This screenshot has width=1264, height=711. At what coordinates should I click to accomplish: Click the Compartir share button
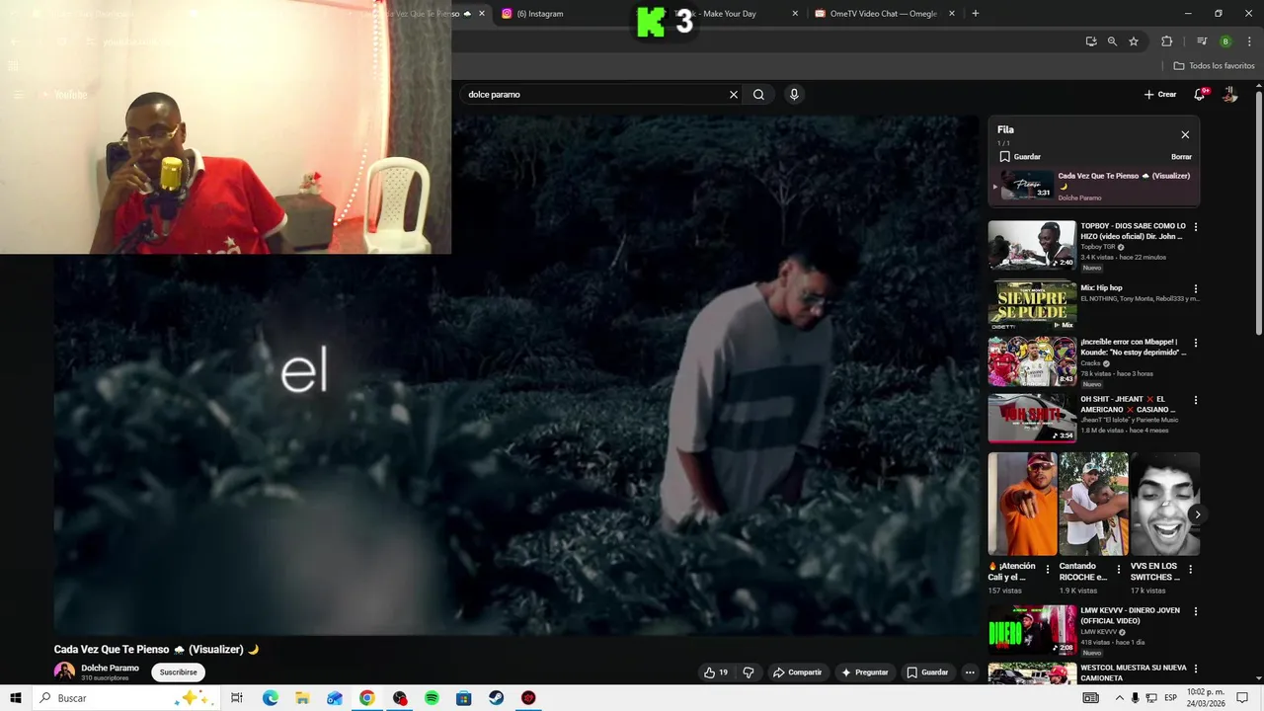coord(797,672)
